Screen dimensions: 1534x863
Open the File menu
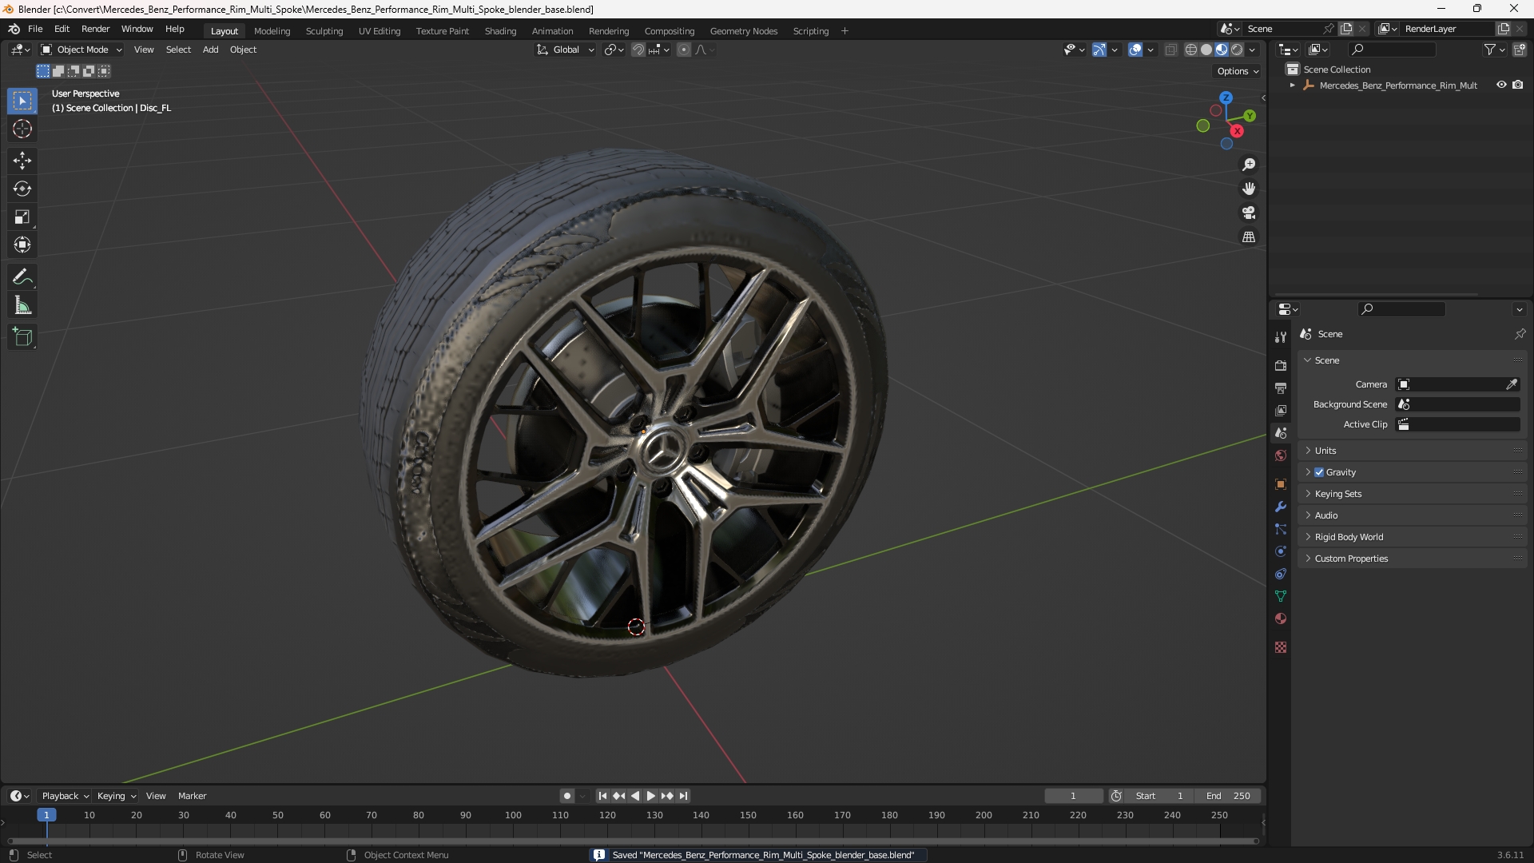pos(35,29)
